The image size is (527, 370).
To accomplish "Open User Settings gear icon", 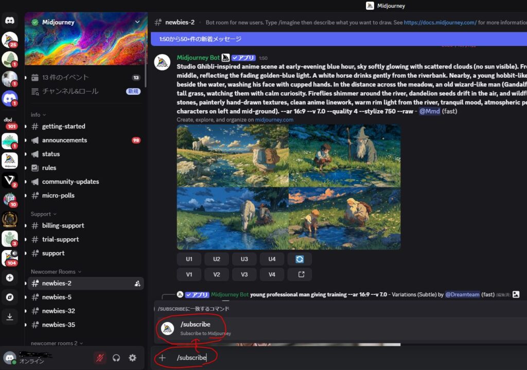I will (132, 358).
